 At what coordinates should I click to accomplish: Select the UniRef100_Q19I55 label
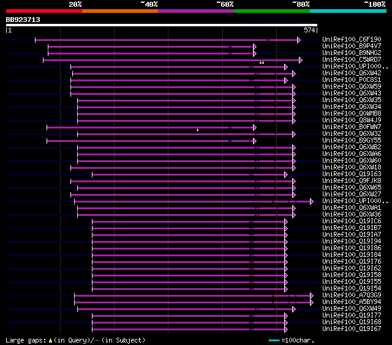click(x=352, y=282)
